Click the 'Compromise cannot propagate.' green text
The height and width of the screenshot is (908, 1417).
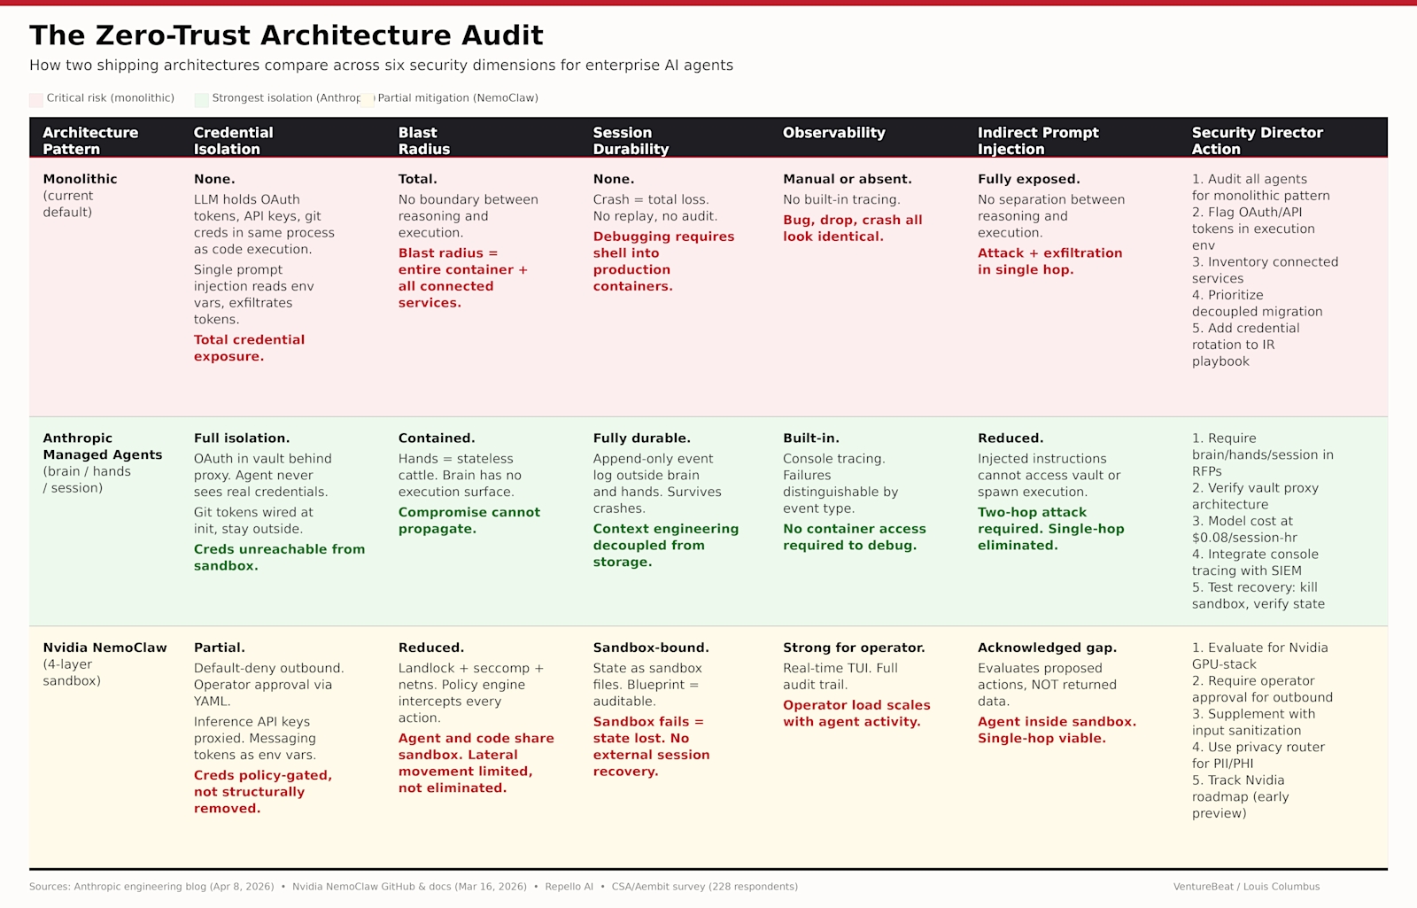click(468, 521)
